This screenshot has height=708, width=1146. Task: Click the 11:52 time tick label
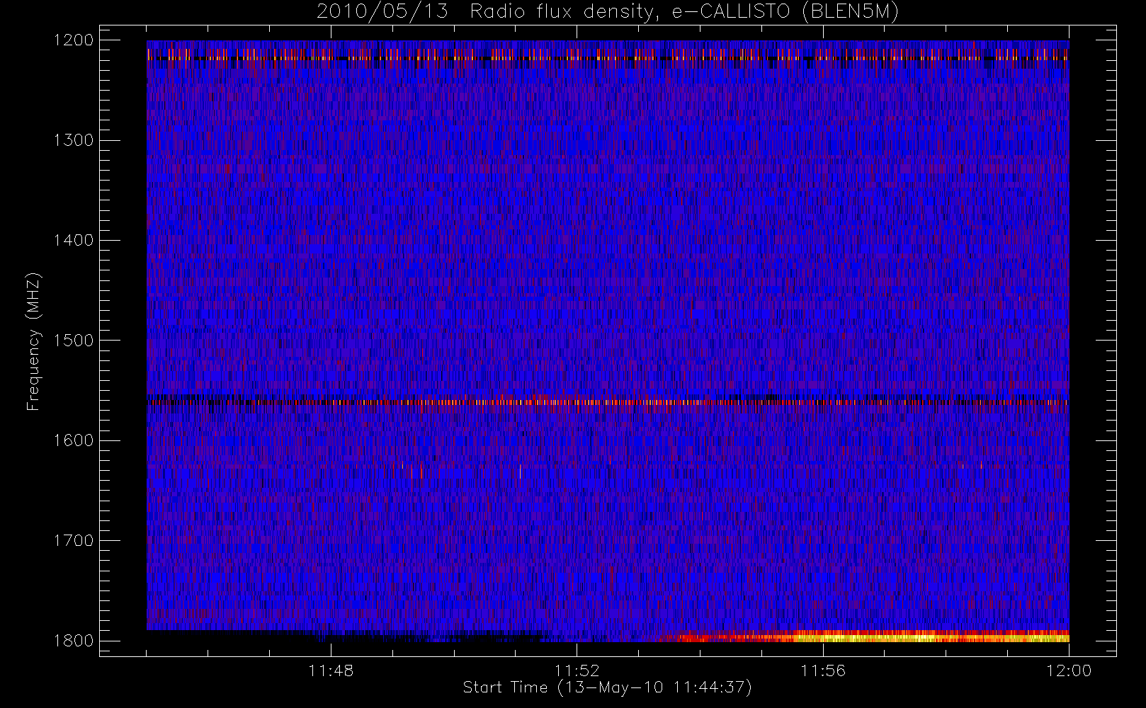577,670
